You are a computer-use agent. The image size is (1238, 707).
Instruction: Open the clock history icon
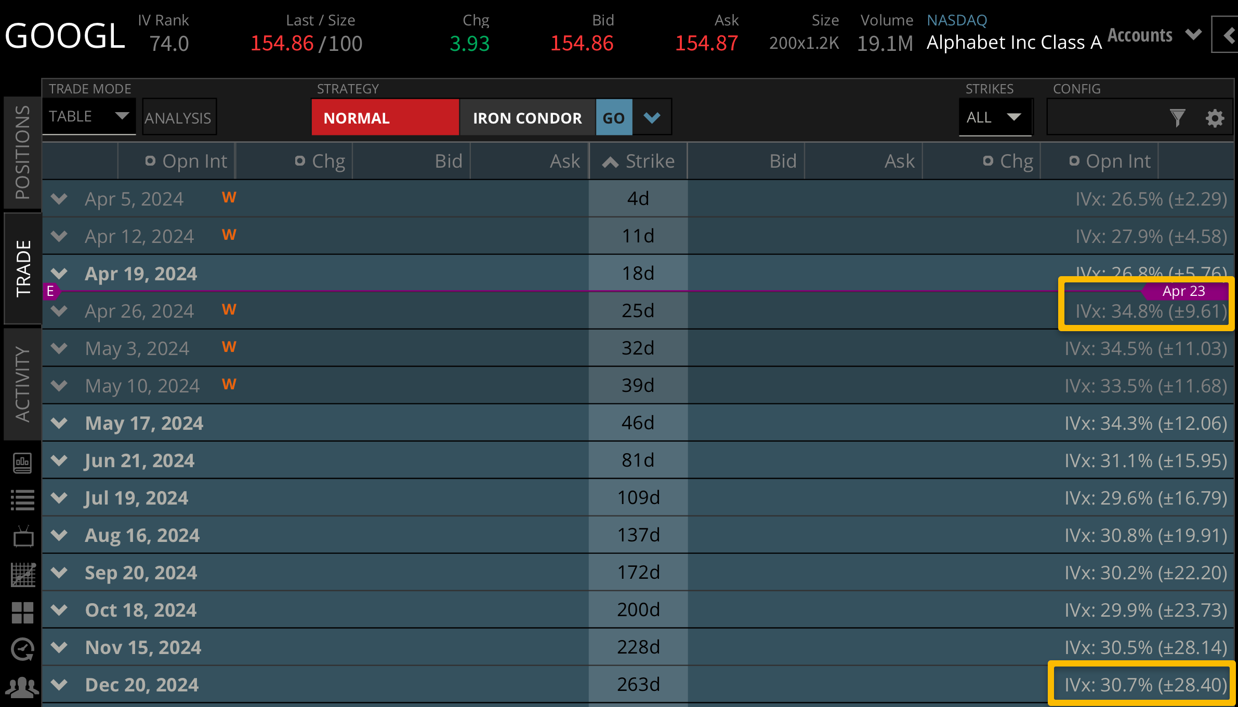22,649
